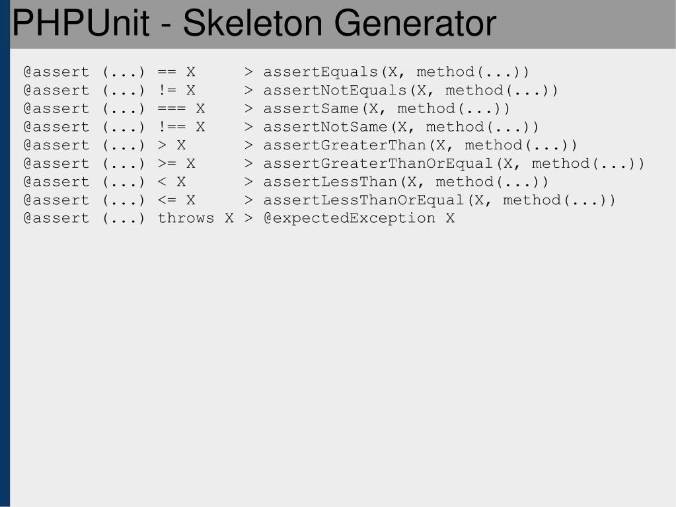
Task: Click the '@assert (...) throws X' annotation
Action: pyautogui.click(x=128, y=218)
